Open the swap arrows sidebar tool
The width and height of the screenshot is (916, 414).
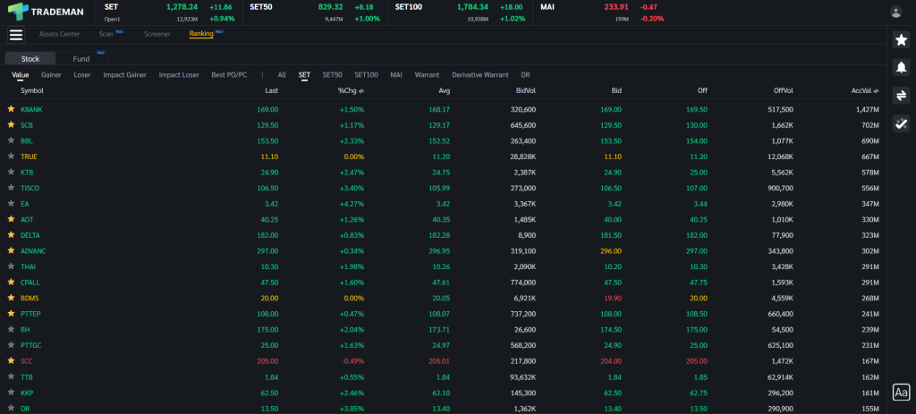pos(902,95)
